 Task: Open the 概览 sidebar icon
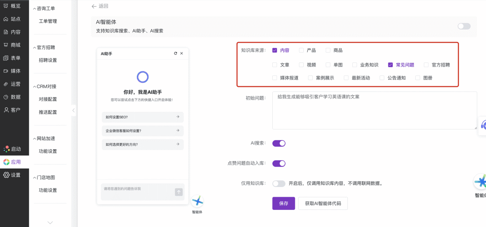[x=6, y=6]
